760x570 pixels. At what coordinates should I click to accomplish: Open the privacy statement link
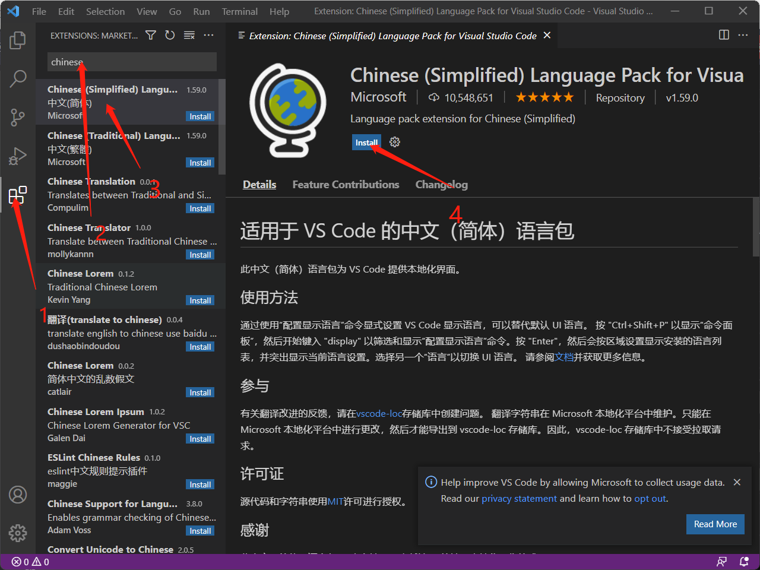pyautogui.click(x=519, y=499)
